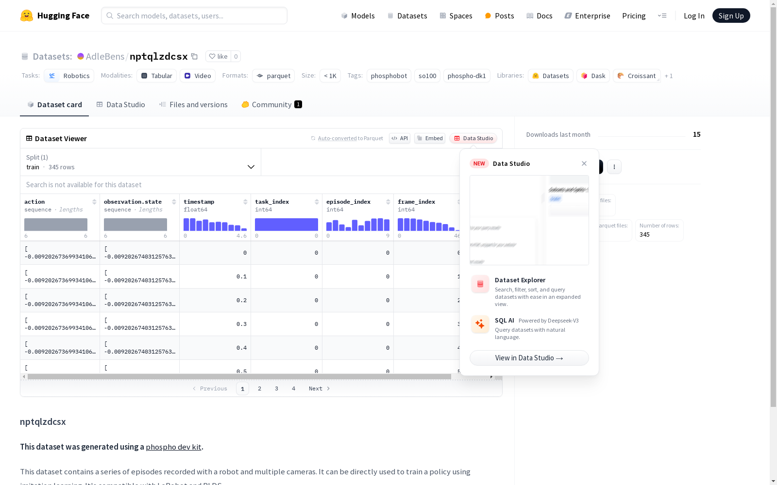The width and height of the screenshot is (777, 485).
Task: Open the Enterprise page
Action: pyautogui.click(x=587, y=16)
